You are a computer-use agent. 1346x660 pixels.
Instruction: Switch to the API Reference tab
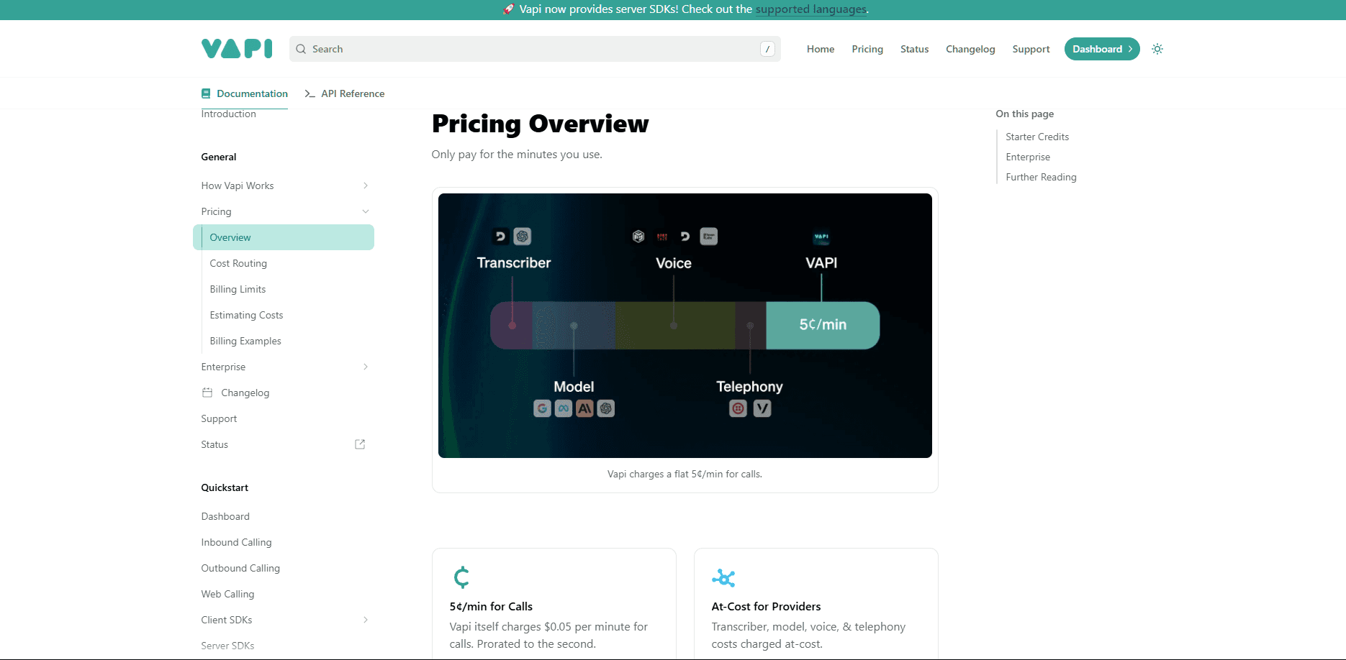[345, 93]
